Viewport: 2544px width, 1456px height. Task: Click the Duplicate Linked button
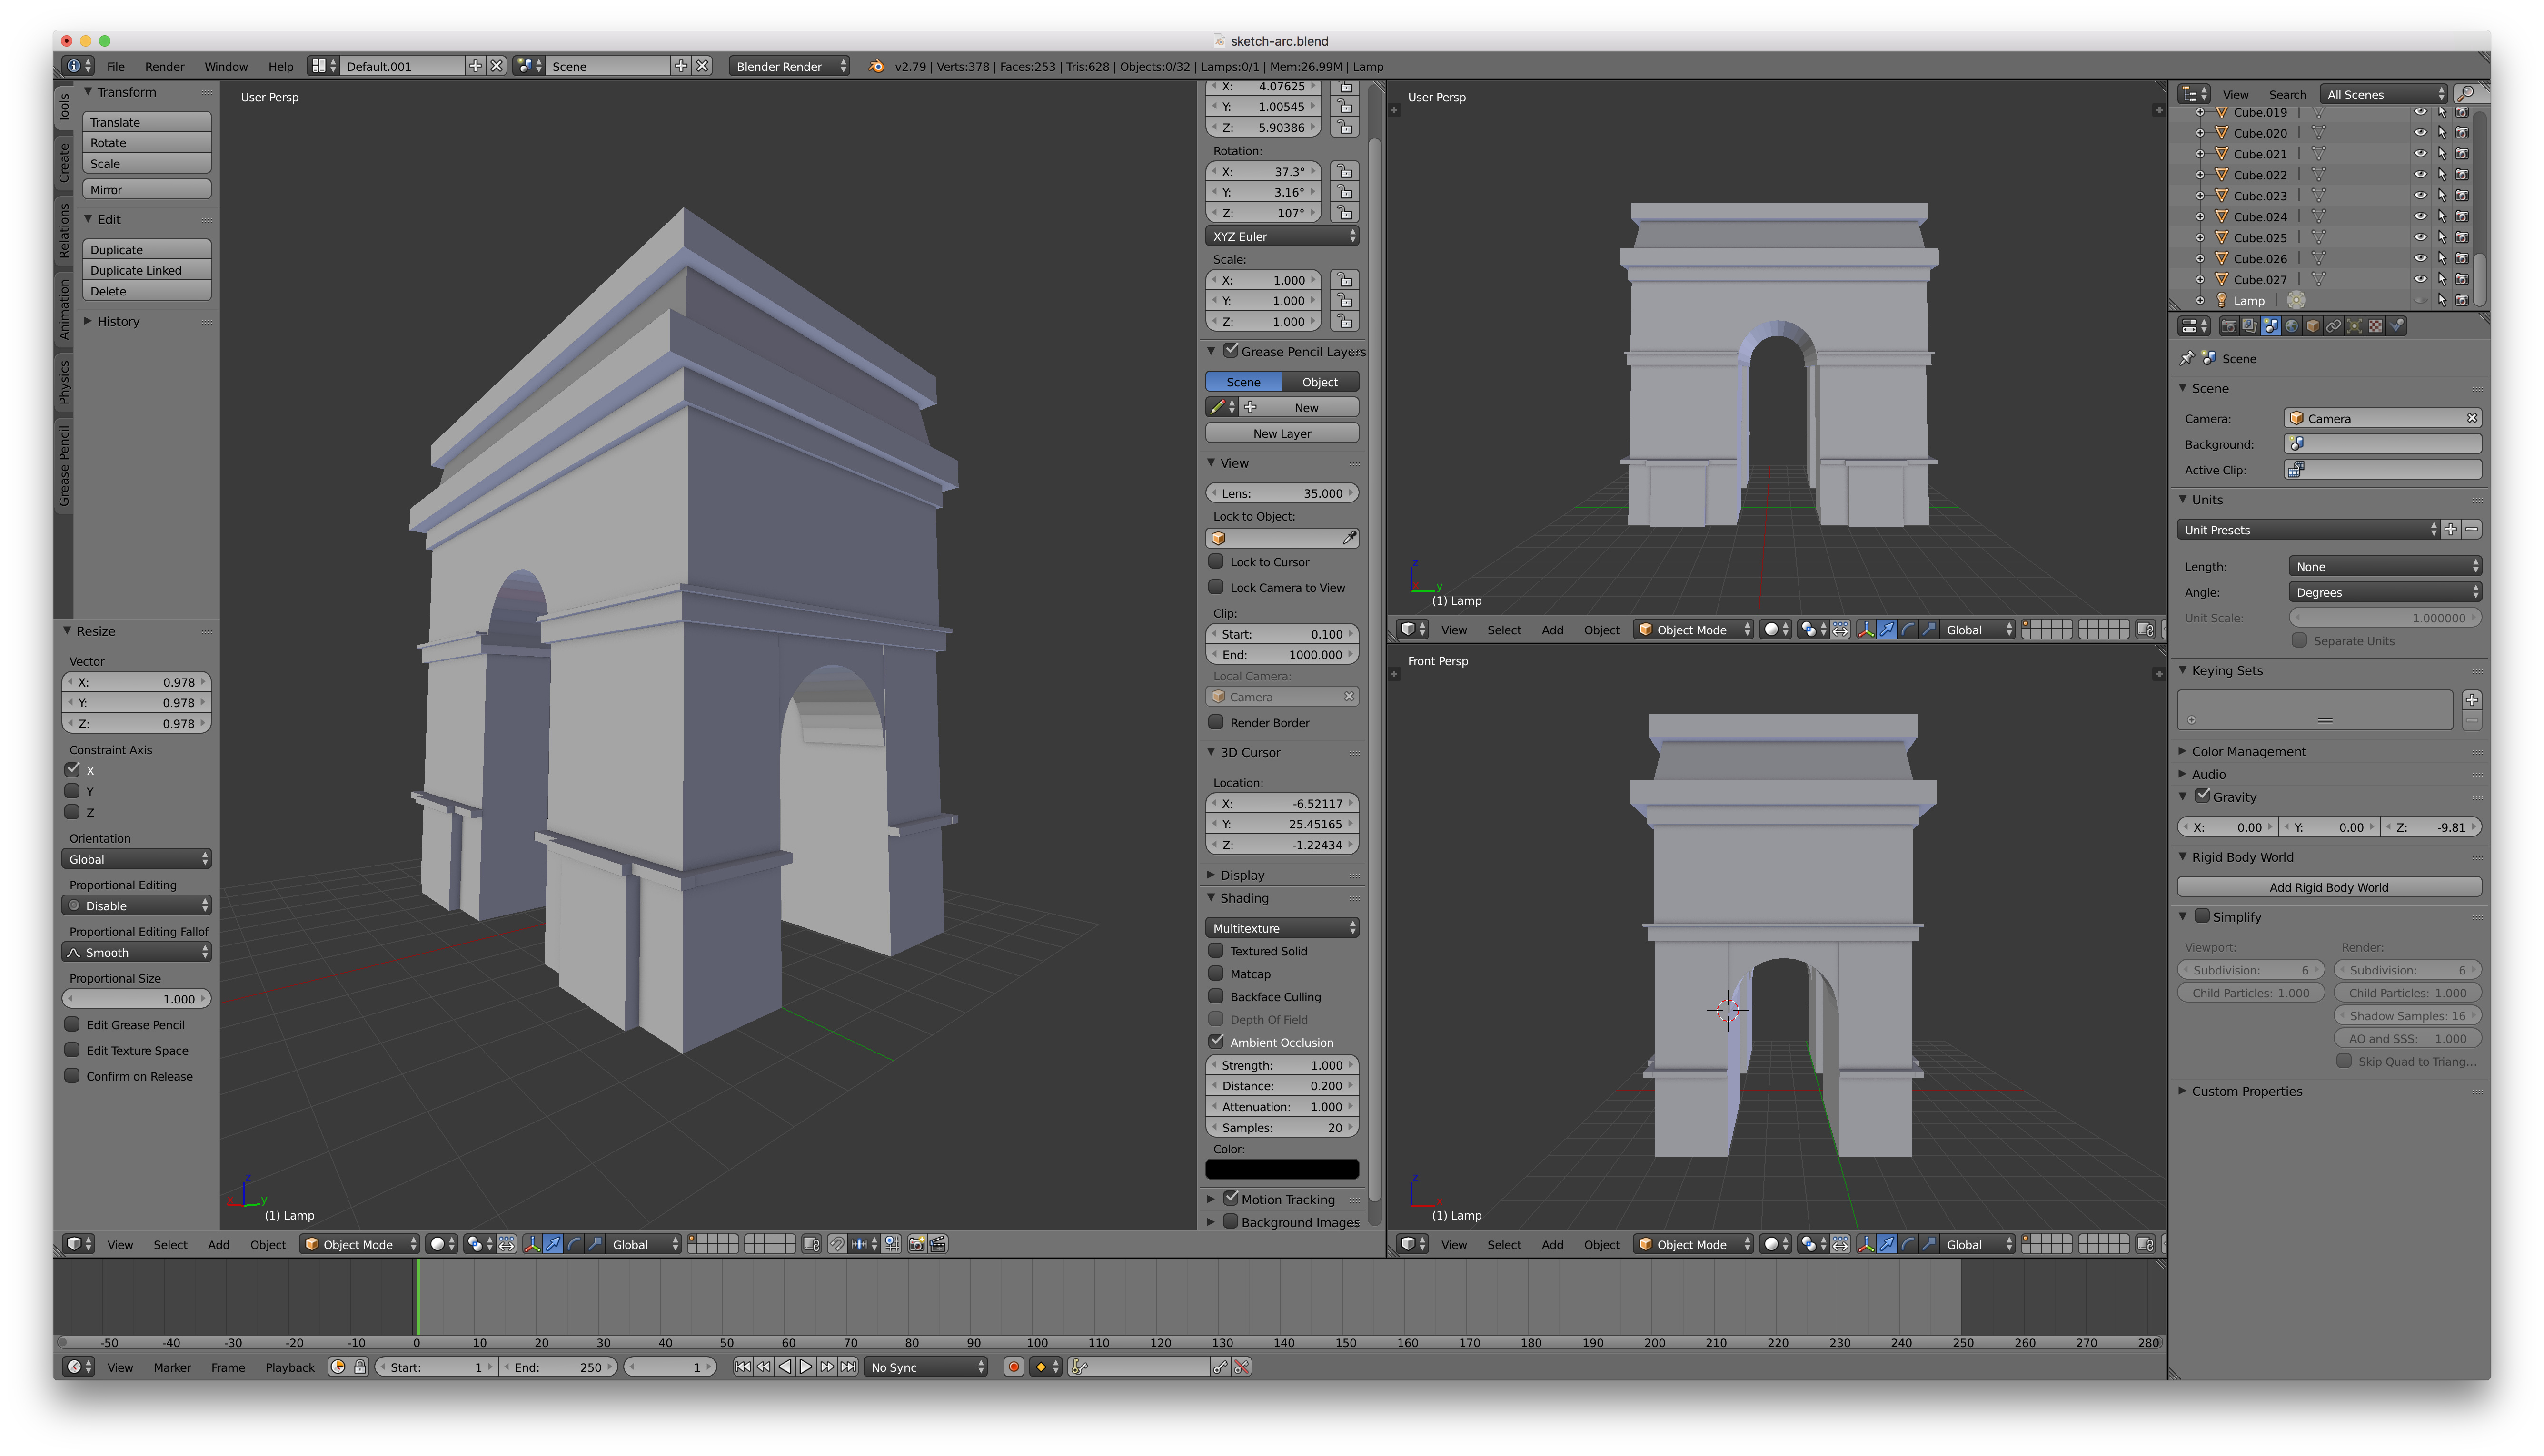tap(146, 270)
